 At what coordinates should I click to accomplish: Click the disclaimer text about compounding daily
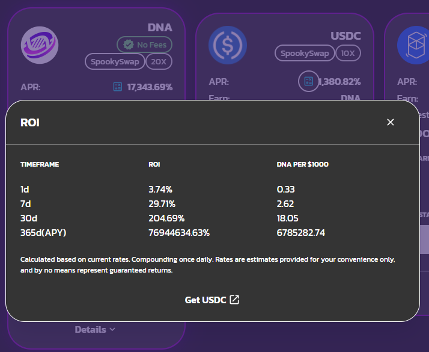[x=208, y=265]
